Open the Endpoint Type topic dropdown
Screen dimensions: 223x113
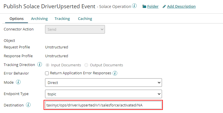coord(104,94)
